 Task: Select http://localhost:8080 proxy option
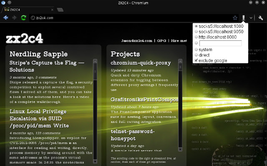pyautogui.click(x=196, y=37)
